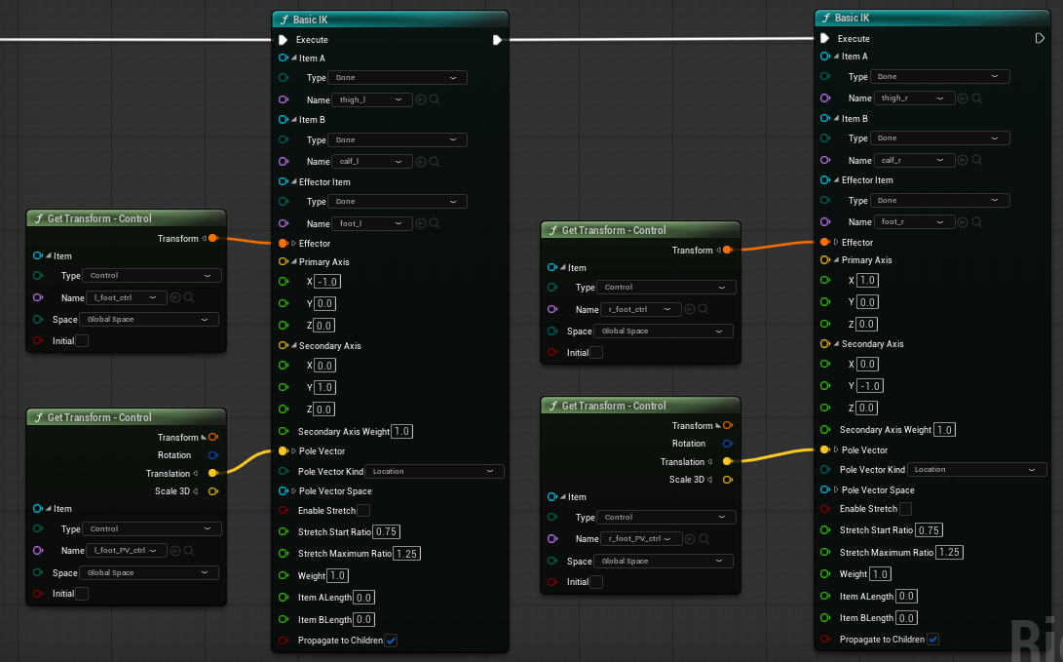Collapse Secondary Axis on thigh_r Basic IK

836,344
